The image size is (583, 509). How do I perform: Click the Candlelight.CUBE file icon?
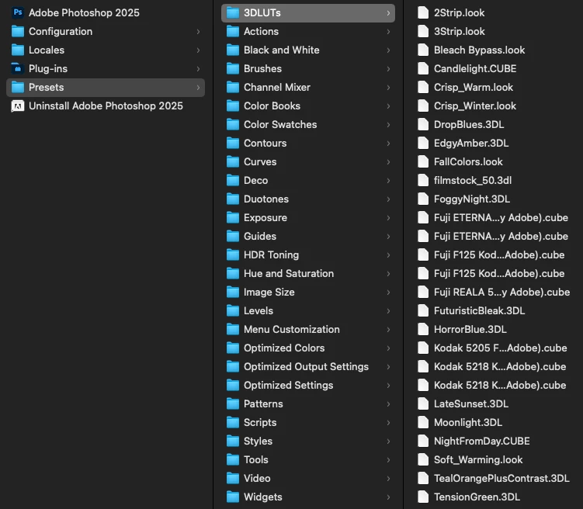423,69
